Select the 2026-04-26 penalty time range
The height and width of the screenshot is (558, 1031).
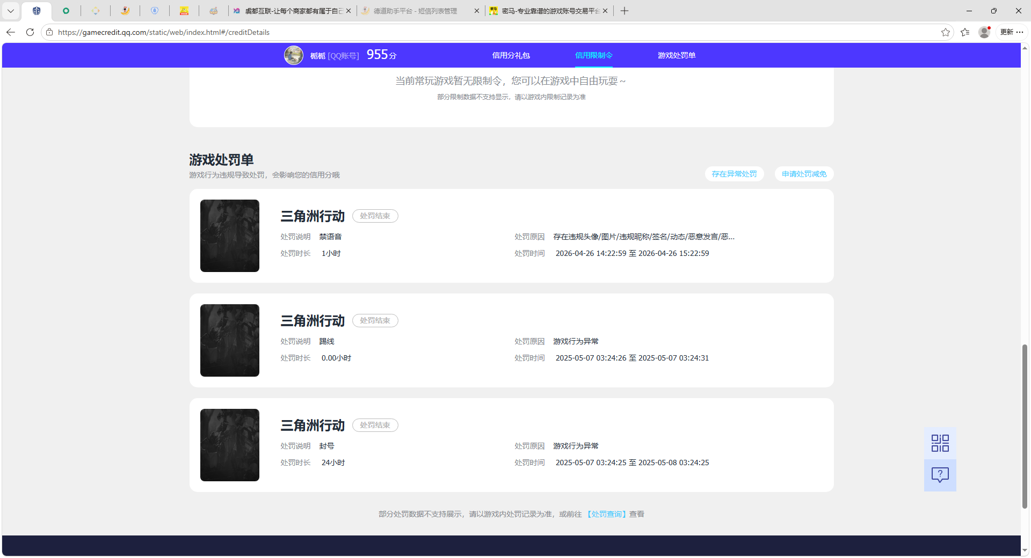[x=632, y=253]
